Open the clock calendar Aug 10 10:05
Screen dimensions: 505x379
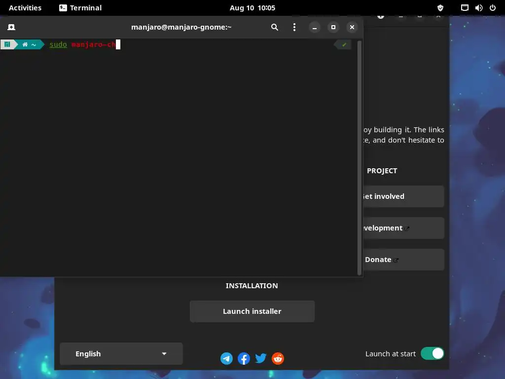[252, 8]
